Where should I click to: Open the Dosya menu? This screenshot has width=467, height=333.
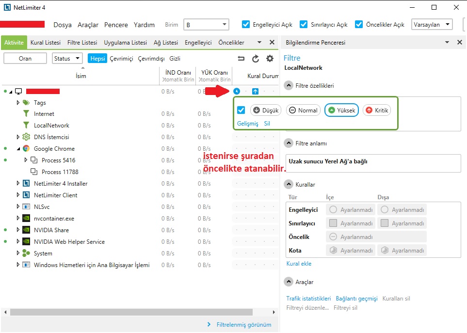tap(63, 25)
